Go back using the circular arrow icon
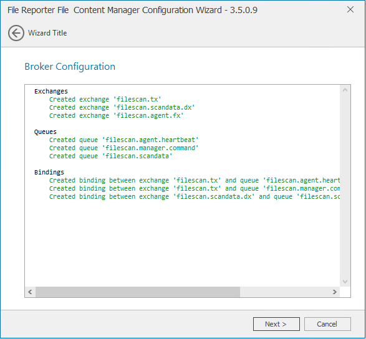This screenshot has width=366, height=339. click(x=16, y=33)
